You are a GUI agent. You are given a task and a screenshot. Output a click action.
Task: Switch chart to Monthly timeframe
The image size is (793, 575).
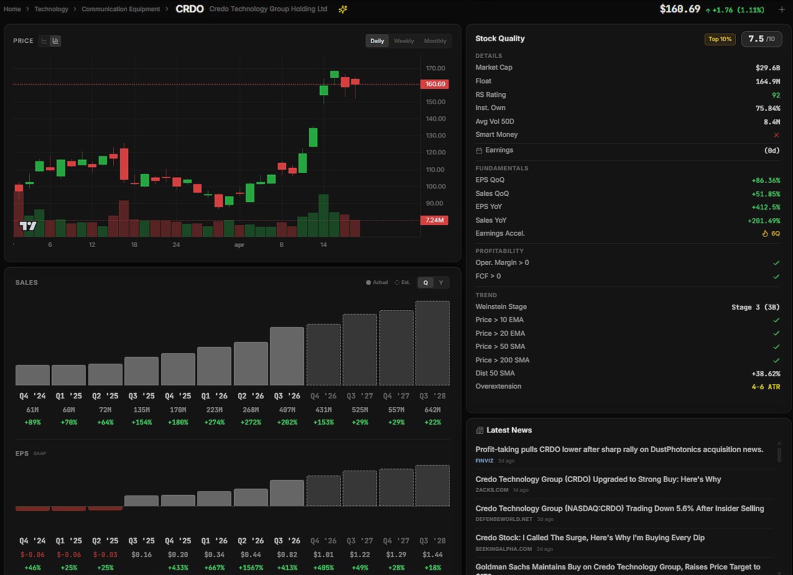click(x=435, y=41)
